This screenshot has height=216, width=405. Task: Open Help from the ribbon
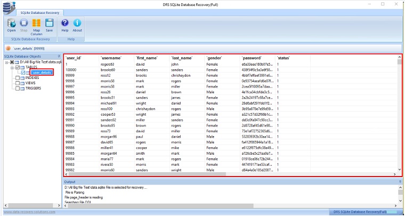coord(65,25)
